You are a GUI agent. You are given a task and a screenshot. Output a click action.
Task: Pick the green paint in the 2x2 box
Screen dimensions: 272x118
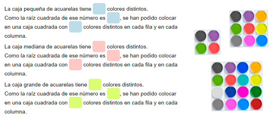(x=201, y=48)
